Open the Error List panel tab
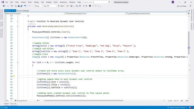194x109 pixels. tap(14, 104)
